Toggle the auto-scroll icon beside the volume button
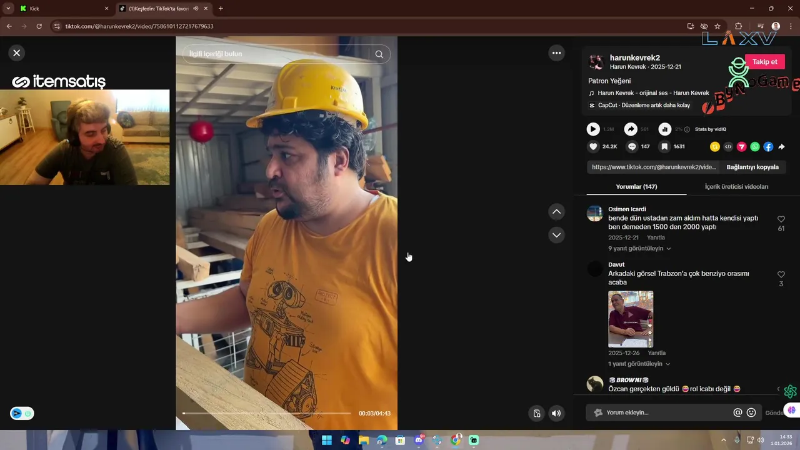800x450 pixels. point(536,413)
